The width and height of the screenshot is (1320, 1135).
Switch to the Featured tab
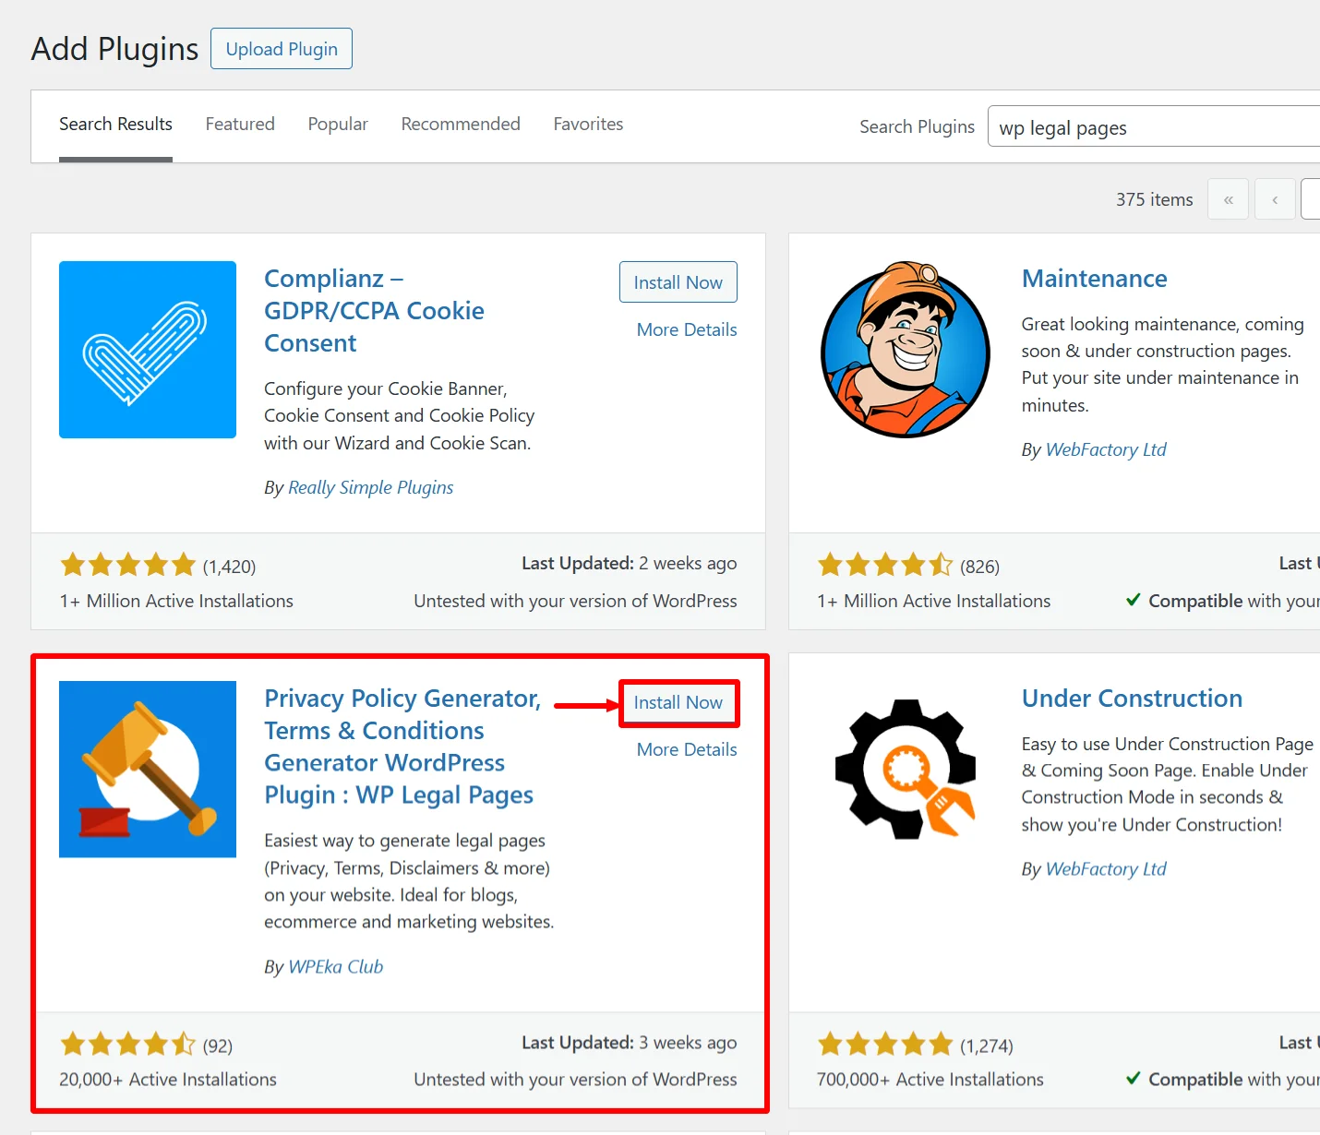pos(240,124)
